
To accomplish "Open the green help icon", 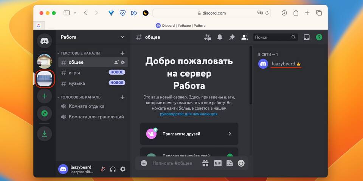I will coord(319,37).
